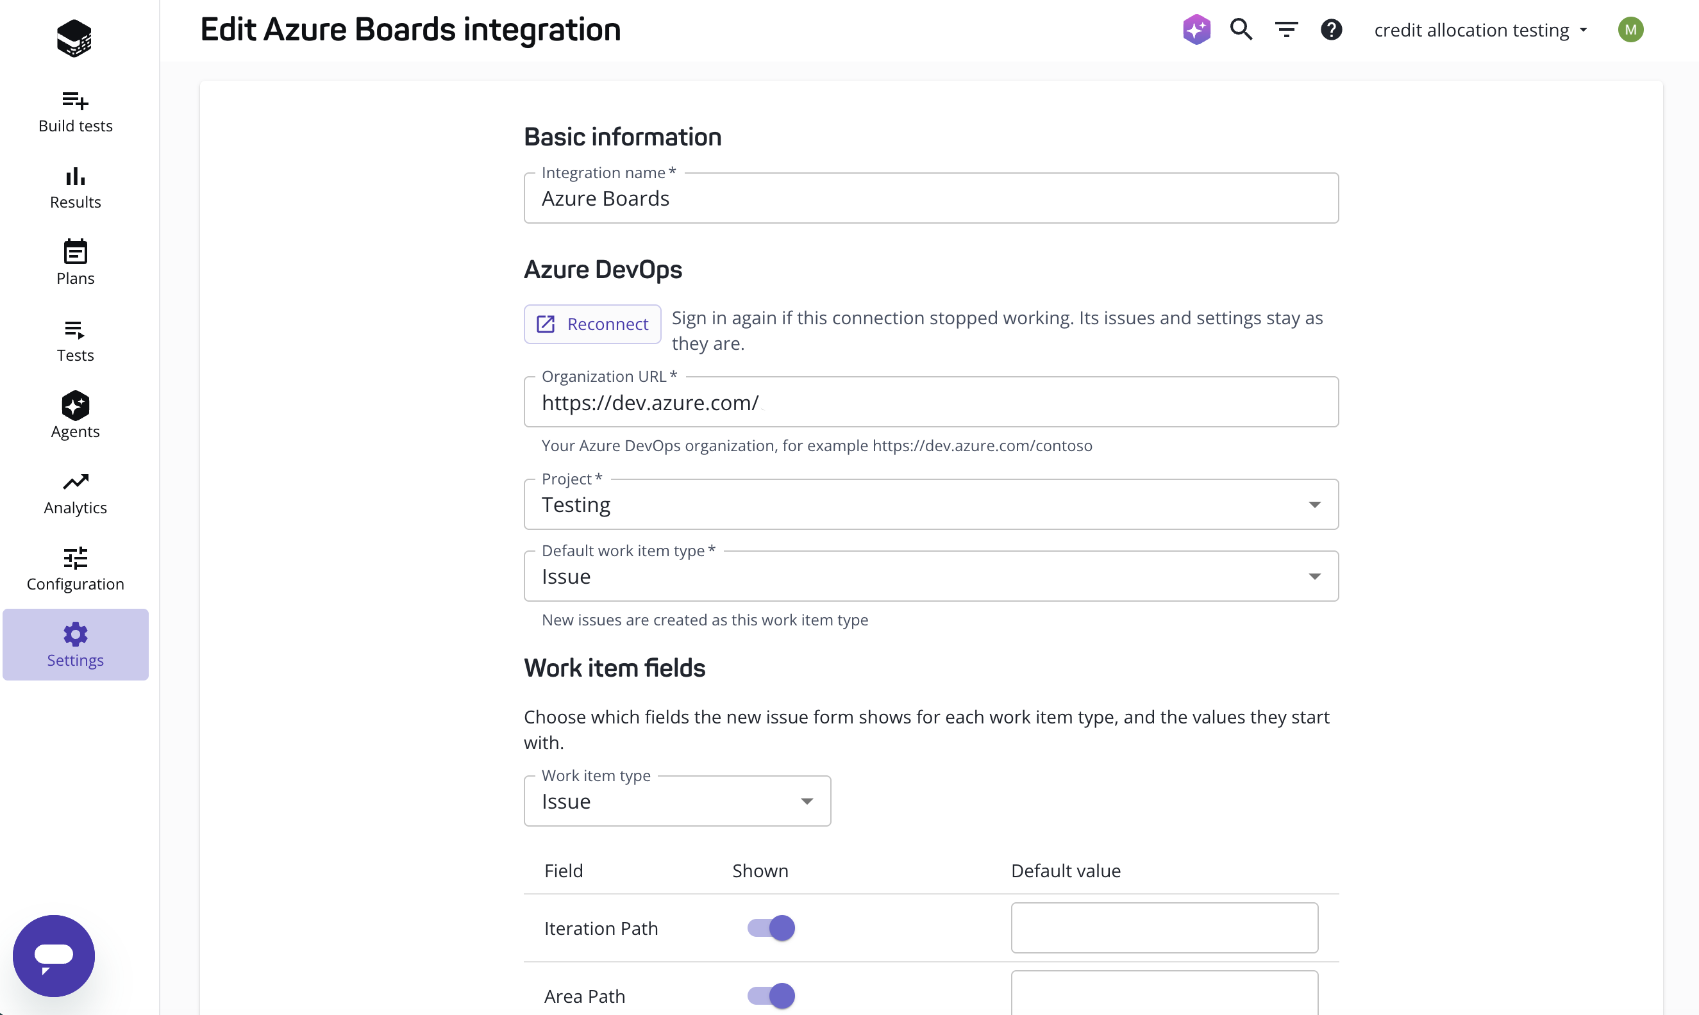This screenshot has height=1015, width=1699.
Task: Click the Field column header
Action: (564, 871)
